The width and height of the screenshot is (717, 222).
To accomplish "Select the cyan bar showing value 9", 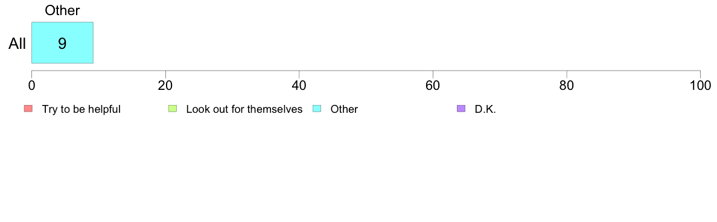I will coord(62,42).
